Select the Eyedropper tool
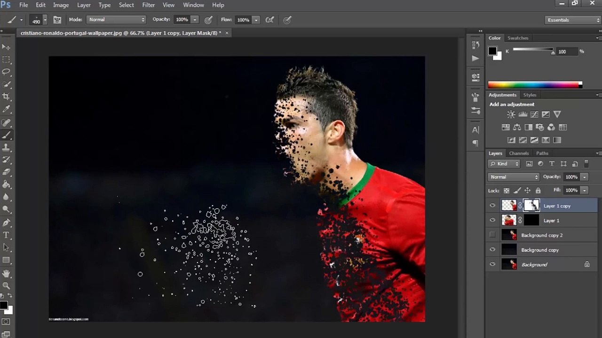 (6, 109)
